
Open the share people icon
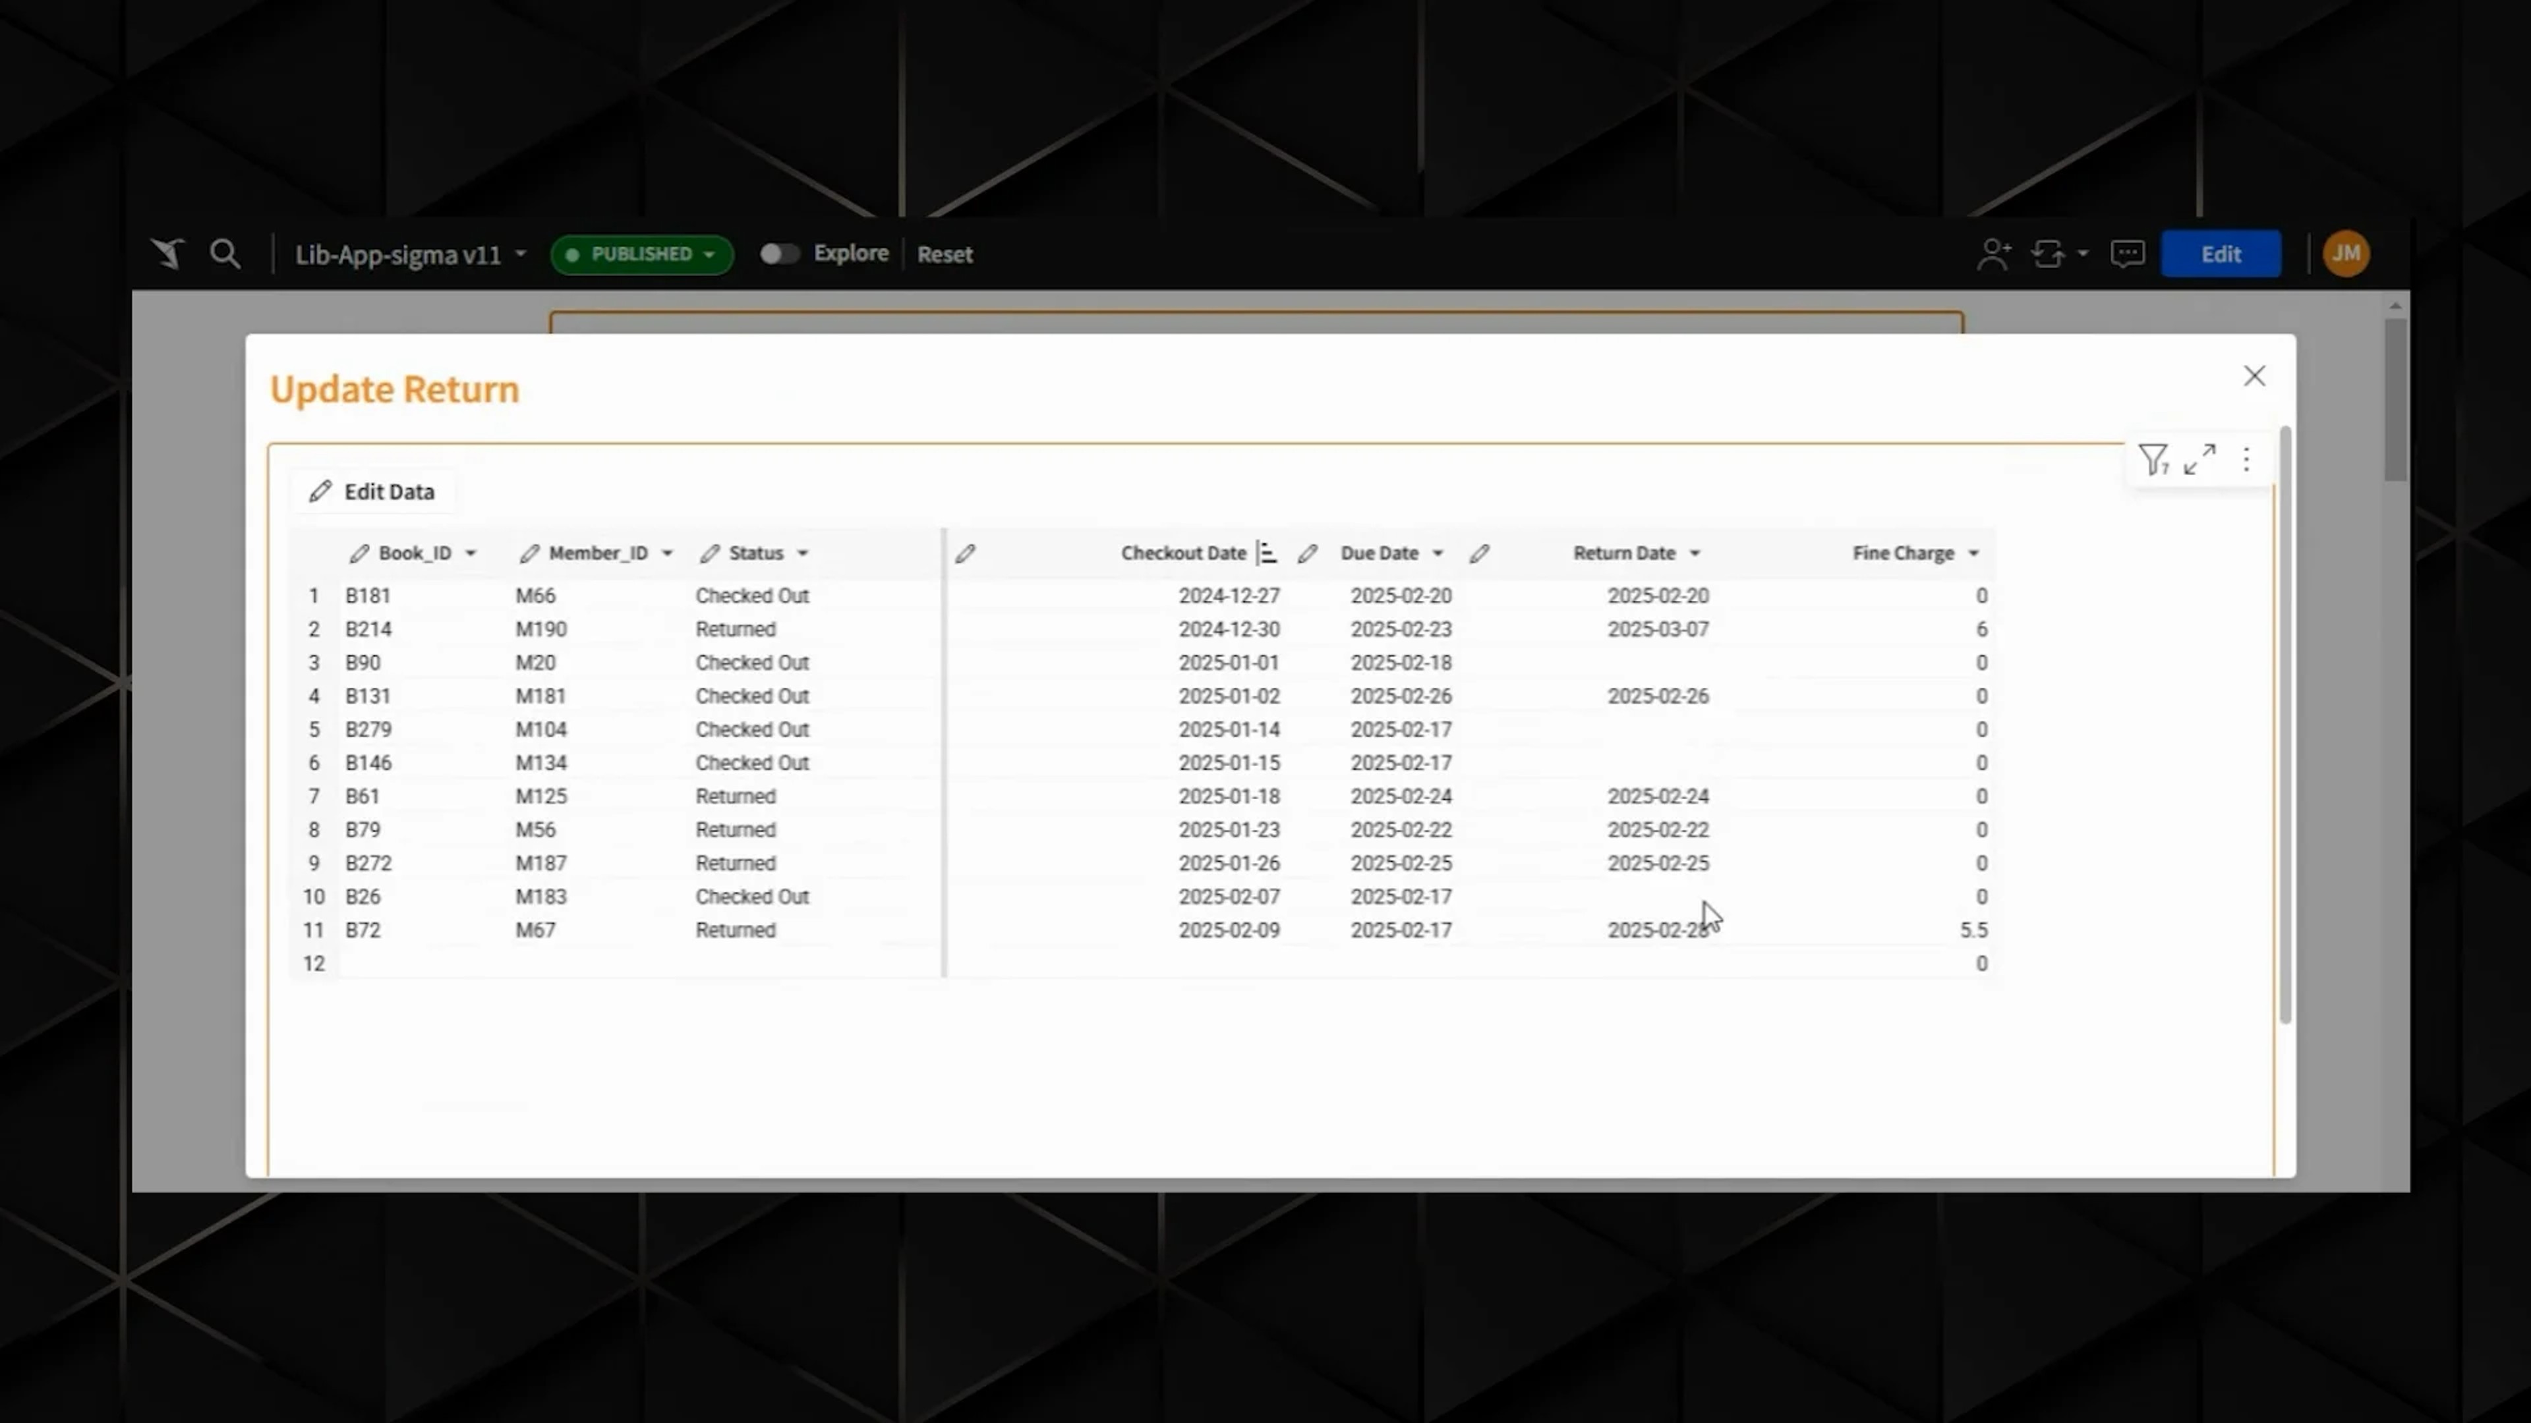tap(1994, 254)
